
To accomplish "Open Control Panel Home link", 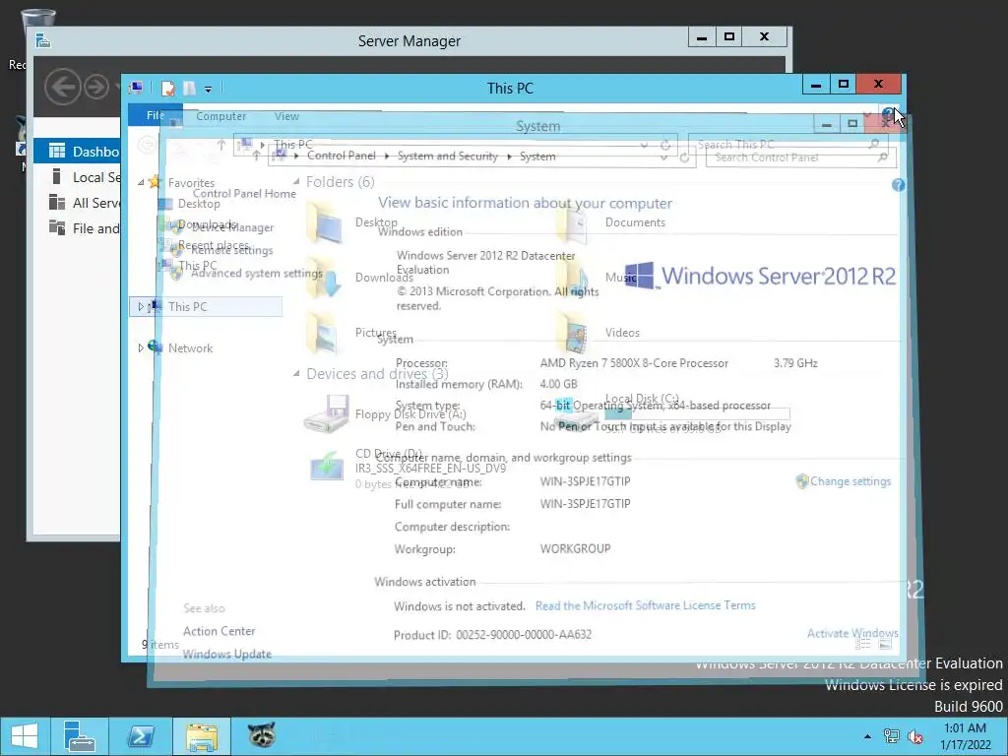I will coord(244,194).
